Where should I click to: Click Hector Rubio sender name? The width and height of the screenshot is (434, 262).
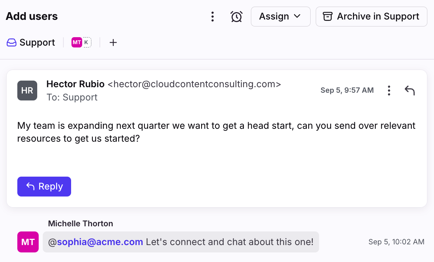click(x=75, y=84)
